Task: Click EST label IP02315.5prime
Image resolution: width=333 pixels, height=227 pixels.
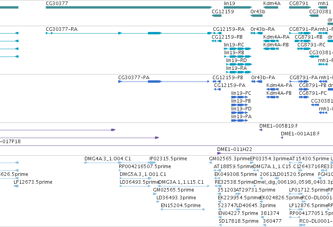Action: pos(168,159)
